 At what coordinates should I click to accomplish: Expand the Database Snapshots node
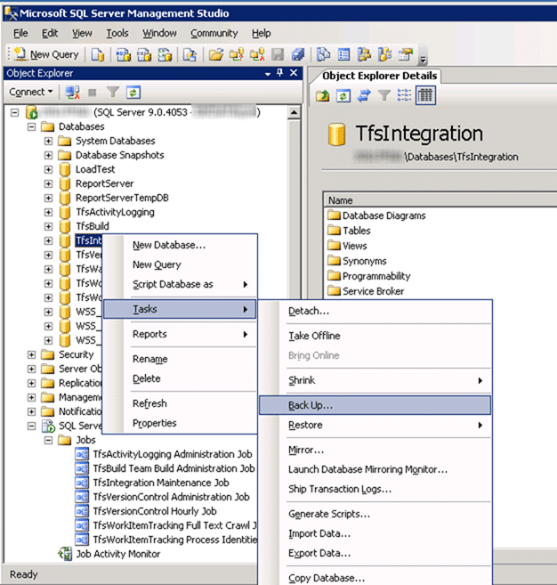[48, 155]
